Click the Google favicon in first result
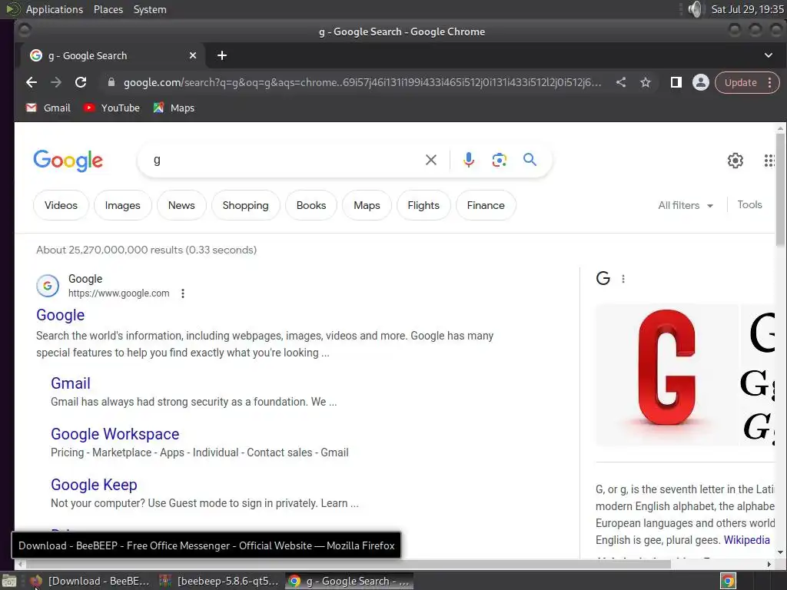 pyautogui.click(x=48, y=286)
